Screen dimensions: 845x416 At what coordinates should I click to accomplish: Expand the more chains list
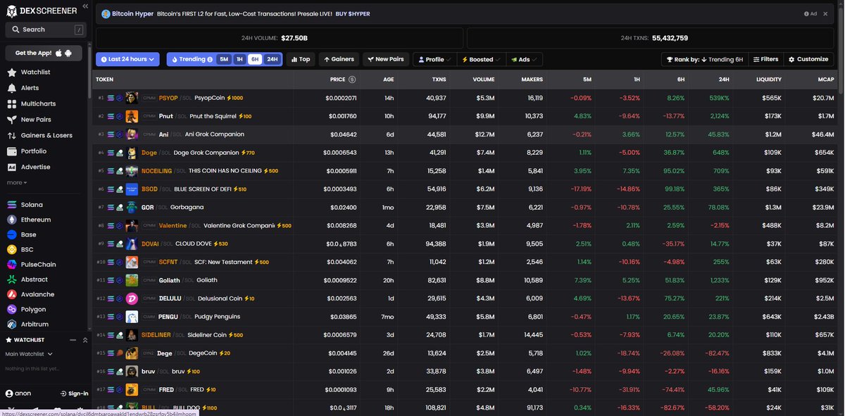[17, 182]
